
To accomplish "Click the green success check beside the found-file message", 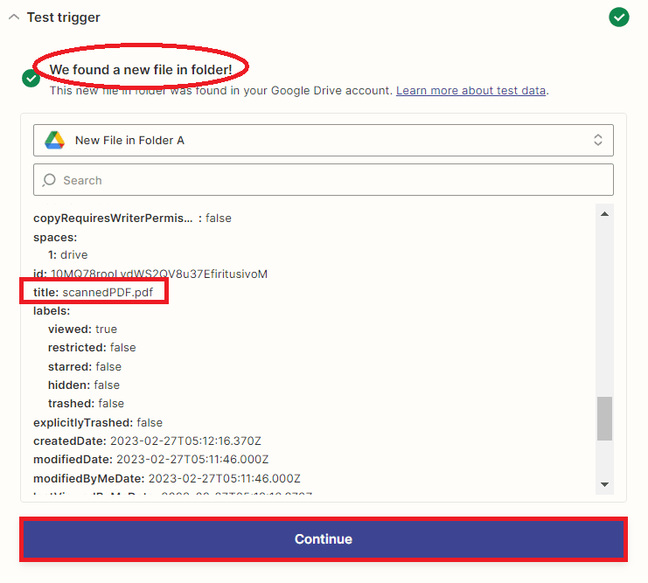I will 31,79.
